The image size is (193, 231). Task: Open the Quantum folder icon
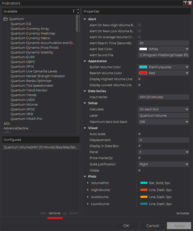(x=5, y=19)
